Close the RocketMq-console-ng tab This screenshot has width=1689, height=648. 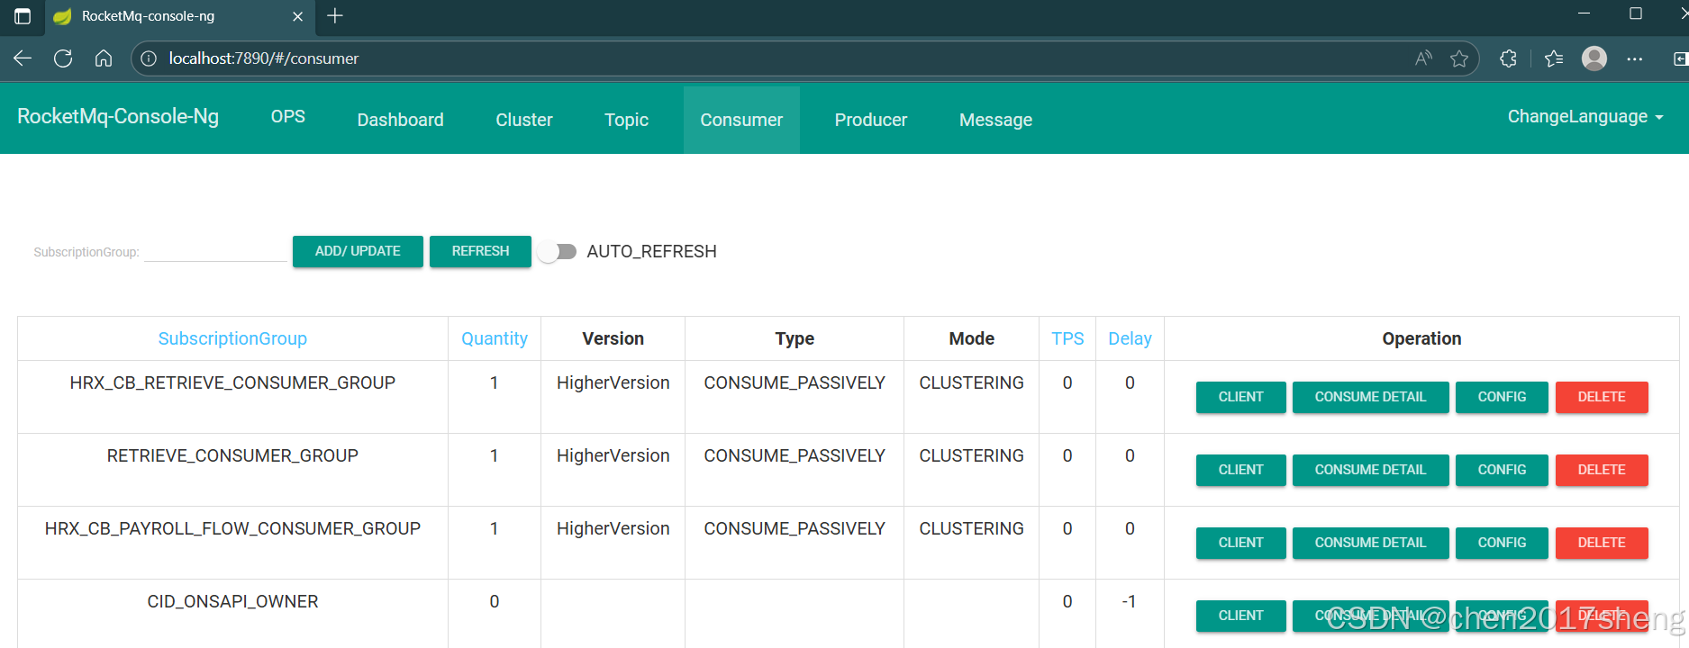click(297, 16)
